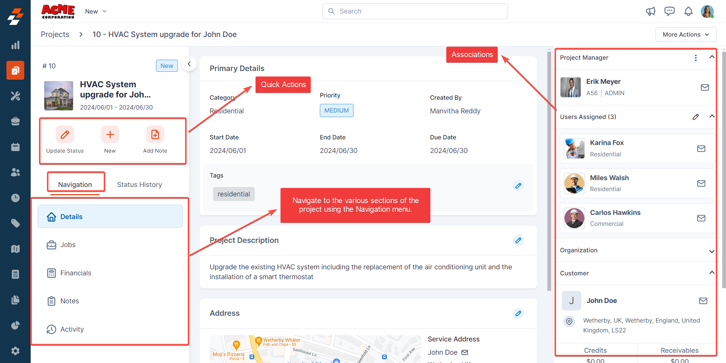Open the announcements megaphone icon

point(650,11)
